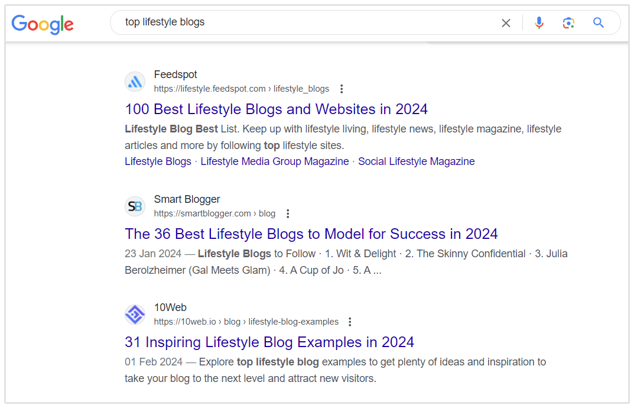This screenshot has height=408, width=634.
Task: Click the Smart Blogger site name
Action: [187, 199]
